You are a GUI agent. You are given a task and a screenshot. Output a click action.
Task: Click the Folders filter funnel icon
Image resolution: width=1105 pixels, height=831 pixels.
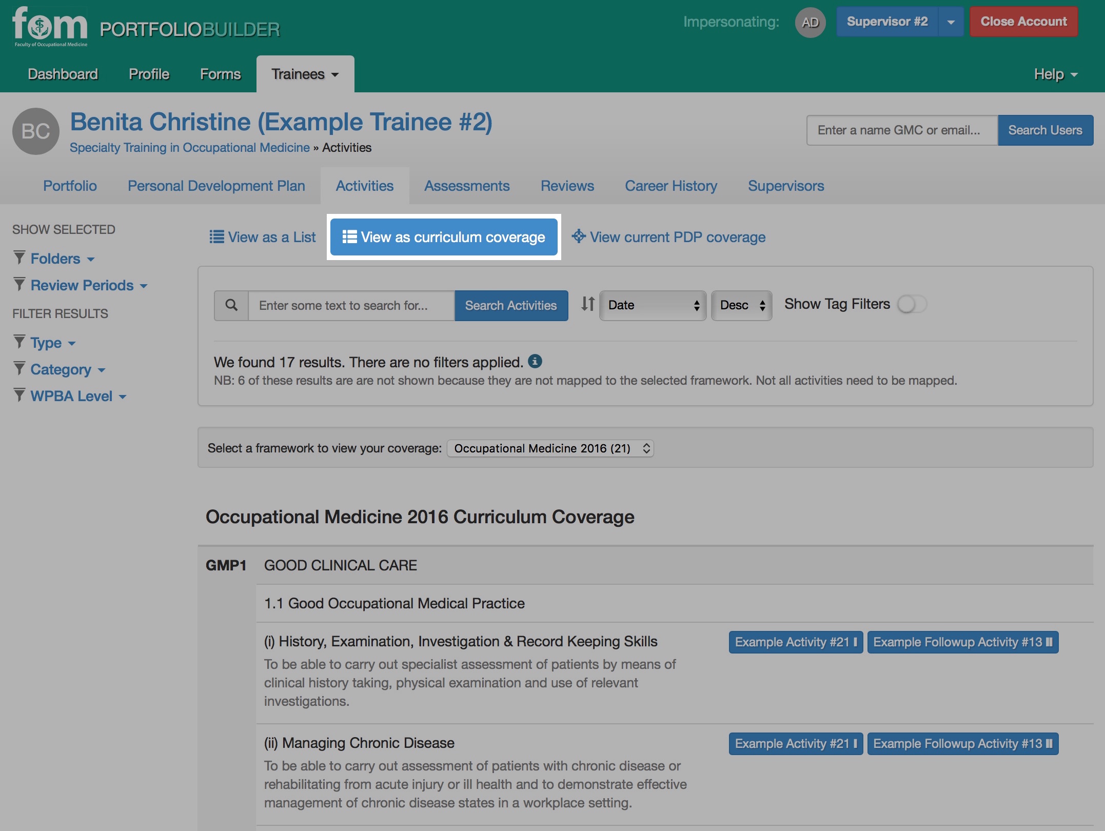19,258
